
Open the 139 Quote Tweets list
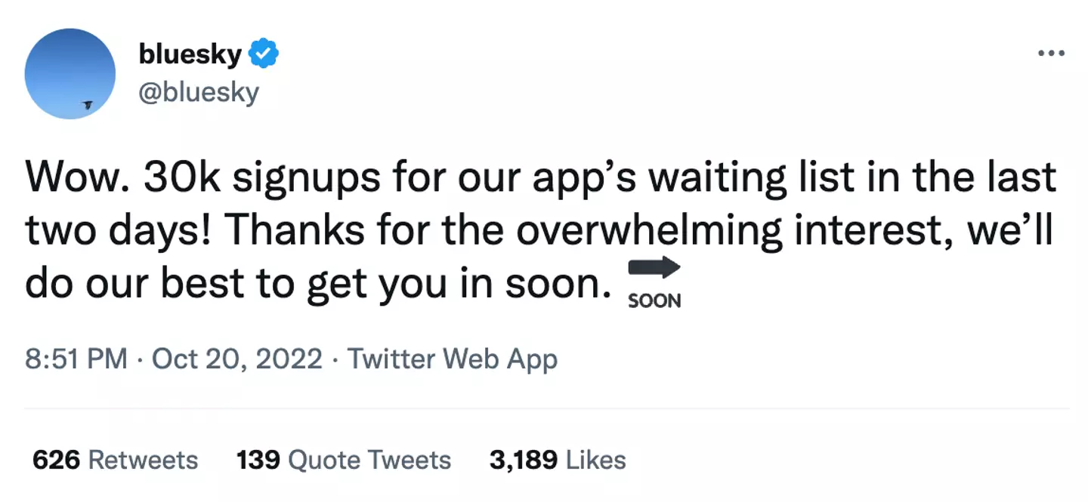343,460
